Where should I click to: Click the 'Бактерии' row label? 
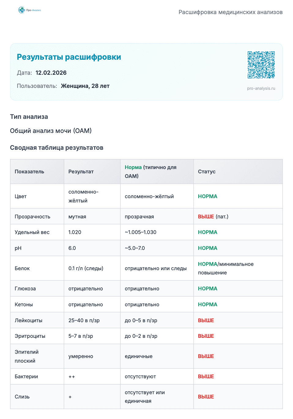coord(26,376)
